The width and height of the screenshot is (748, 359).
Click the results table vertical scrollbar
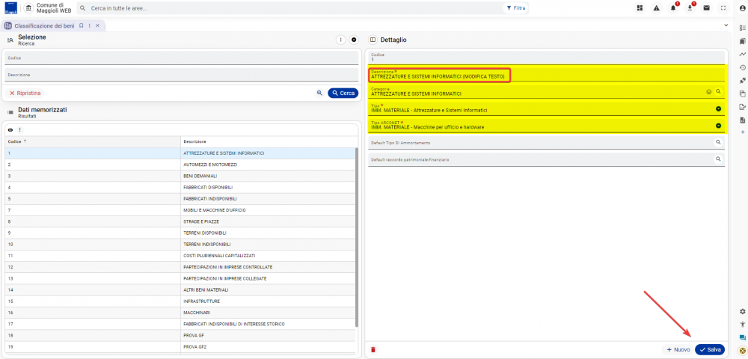coord(357,237)
